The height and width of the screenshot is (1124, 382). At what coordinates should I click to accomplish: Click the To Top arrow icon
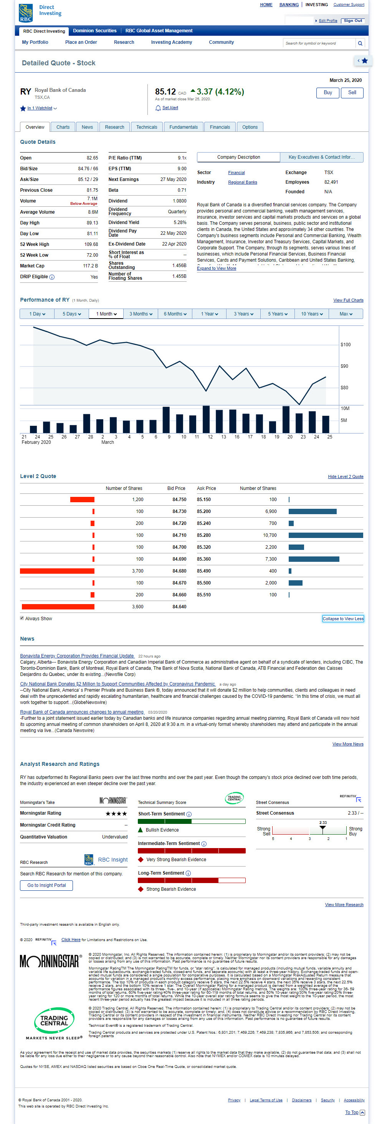362,1112
